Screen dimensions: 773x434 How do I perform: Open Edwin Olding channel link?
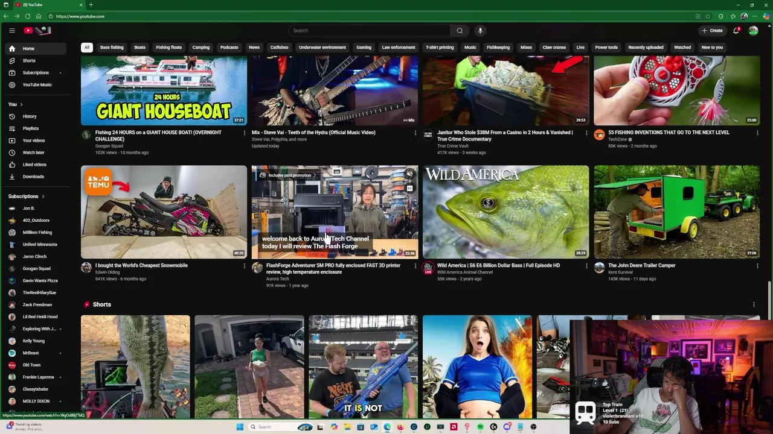point(107,272)
